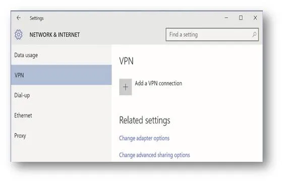Click the Settings gear icon
The height and width of the screenshot is (183, 284).
pyautogui.click(x=19, y=34)
